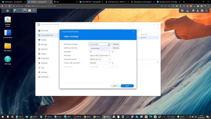Image resolution: width=211 pixels, height=119 pixels.
Task: Open the Calculator app in the Windows taskbar
Action: click(x=19, y=117)
